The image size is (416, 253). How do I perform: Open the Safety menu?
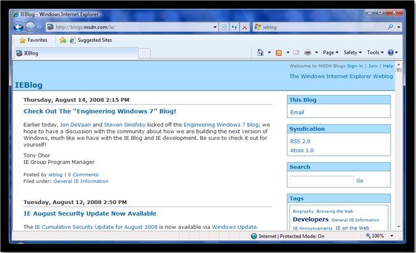pos(352,52)
